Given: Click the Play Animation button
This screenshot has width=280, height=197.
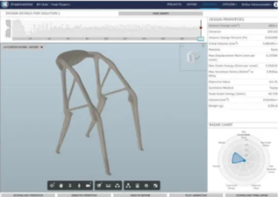Looking at the screenshot, I should (196, 195).
